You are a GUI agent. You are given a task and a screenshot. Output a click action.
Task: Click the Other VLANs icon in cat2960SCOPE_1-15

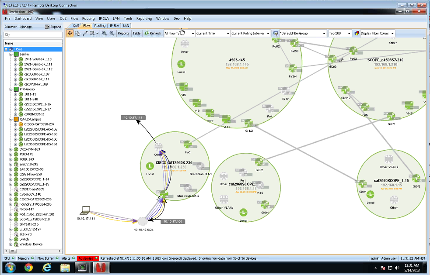pos(388,159)
